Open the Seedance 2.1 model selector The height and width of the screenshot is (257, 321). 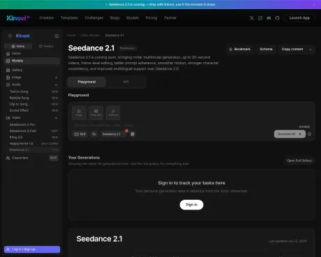click(114, 134)
